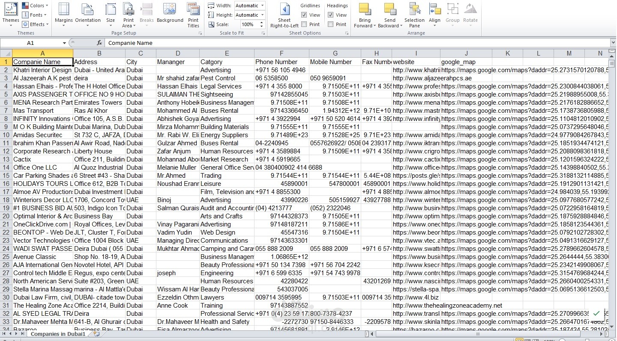Open the Themes gallery

10,15
